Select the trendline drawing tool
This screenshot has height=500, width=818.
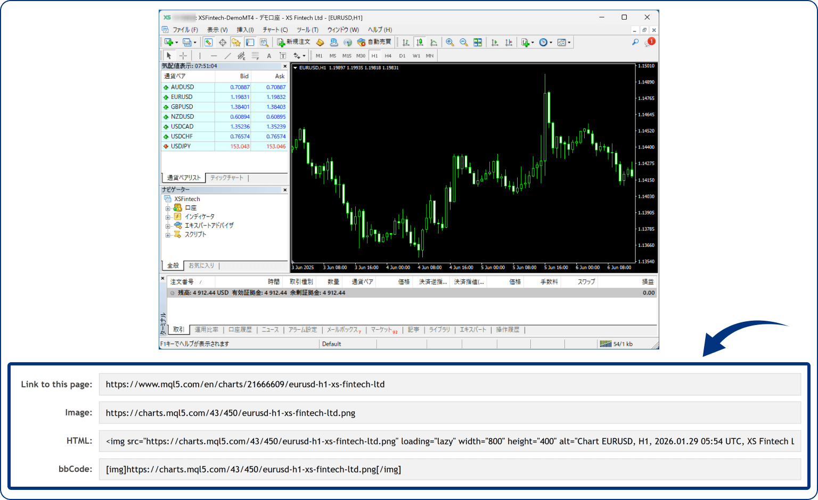point(227,55)
